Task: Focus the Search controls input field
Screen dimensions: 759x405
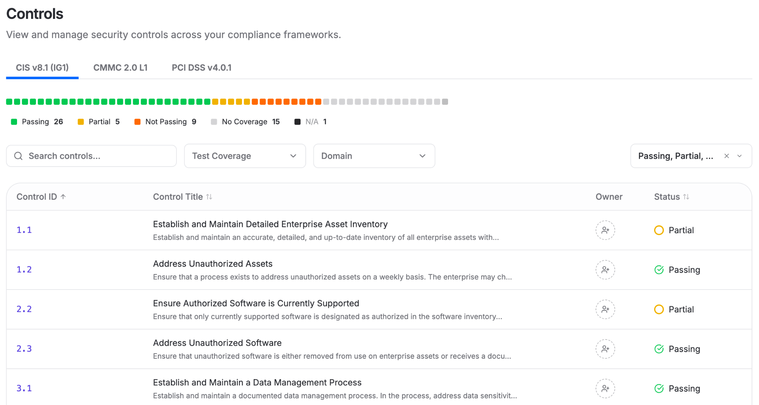Action: coord(92,156)
